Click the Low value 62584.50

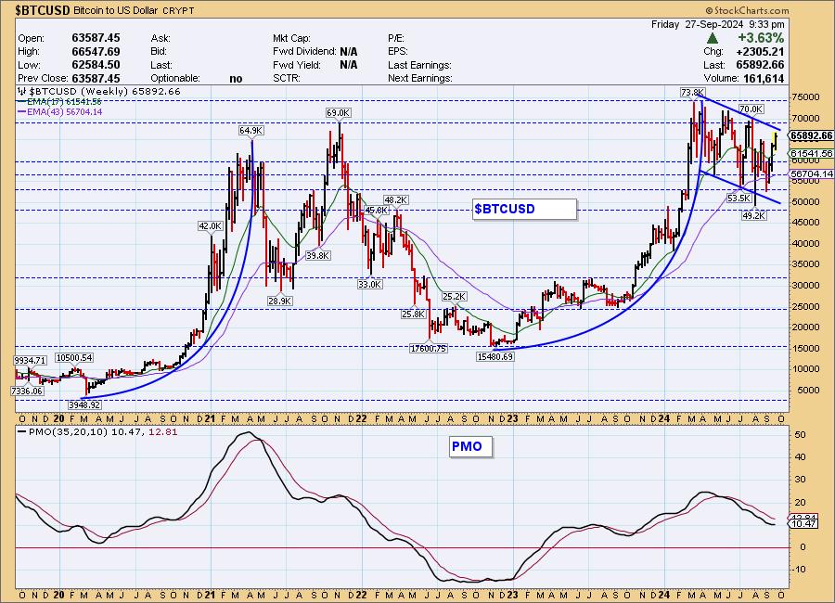96,65
